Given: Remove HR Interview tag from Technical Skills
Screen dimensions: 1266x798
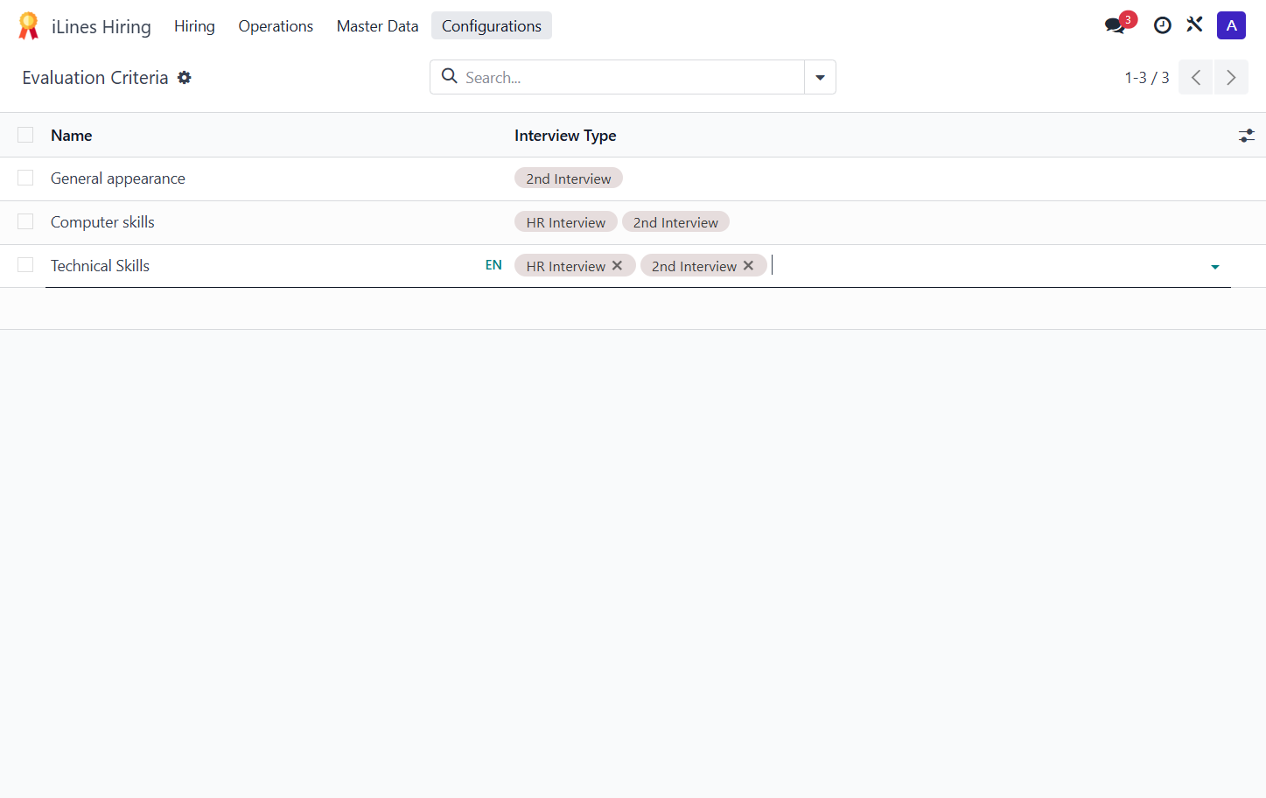Looking at the screenshot, I should (x=617, y=265).
